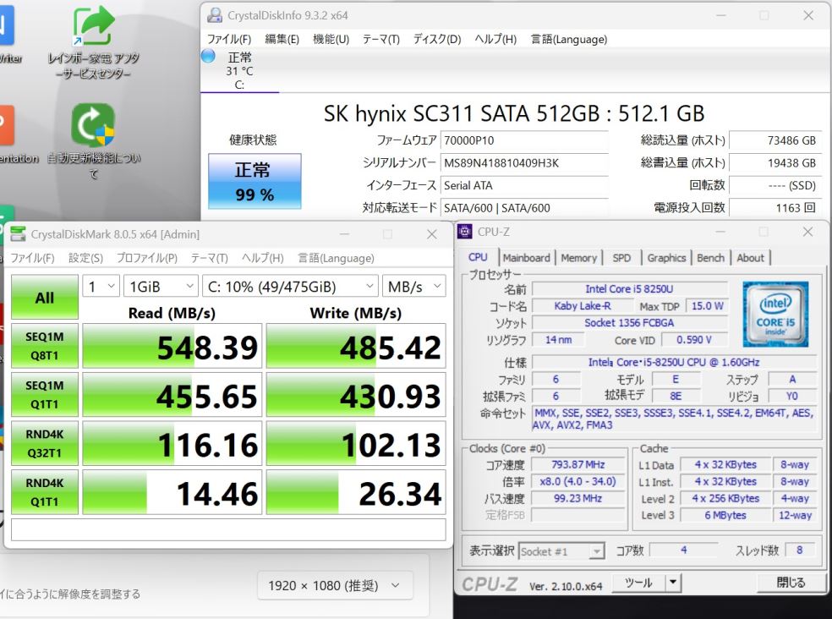
Task: Switch to CPU tab in CPU-Z
Action: click(478, 257)
